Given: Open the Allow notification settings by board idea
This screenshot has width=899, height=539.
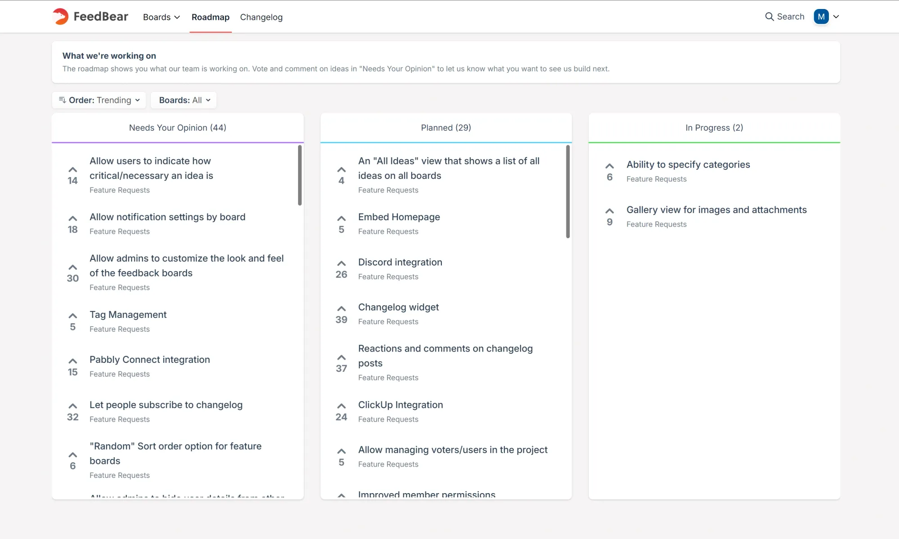Looking at the screenshot, I should [167, 217].
